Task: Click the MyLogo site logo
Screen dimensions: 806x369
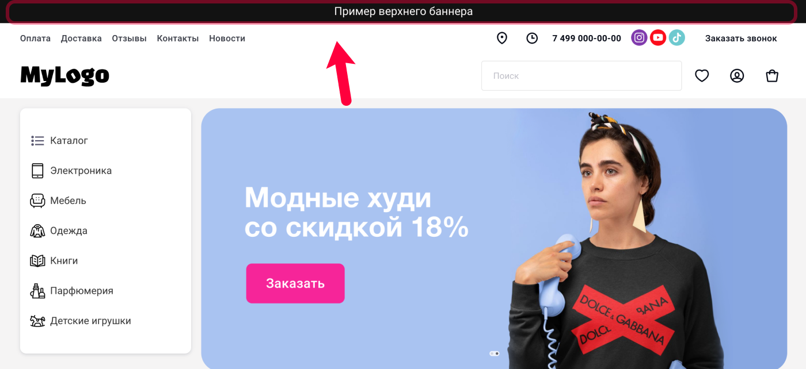Action: pos(65,76)
